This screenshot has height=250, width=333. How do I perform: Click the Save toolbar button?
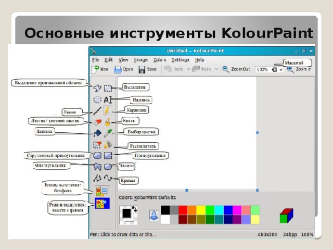pyautogui.click(x=147, y=69)
